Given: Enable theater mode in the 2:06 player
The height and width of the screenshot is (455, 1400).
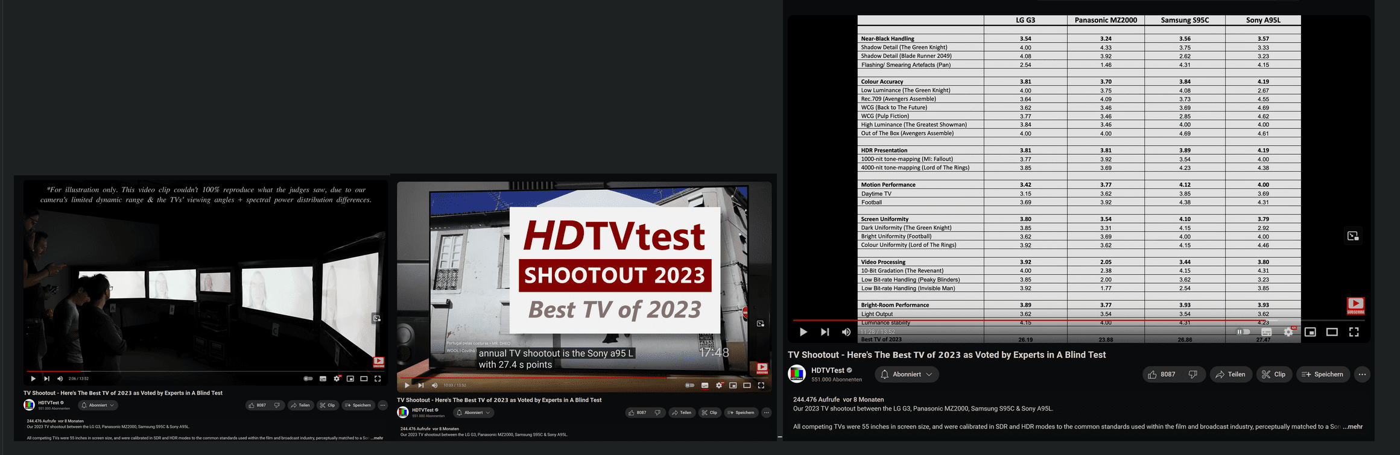Looking at the screenshot, I should click(364, 378).
